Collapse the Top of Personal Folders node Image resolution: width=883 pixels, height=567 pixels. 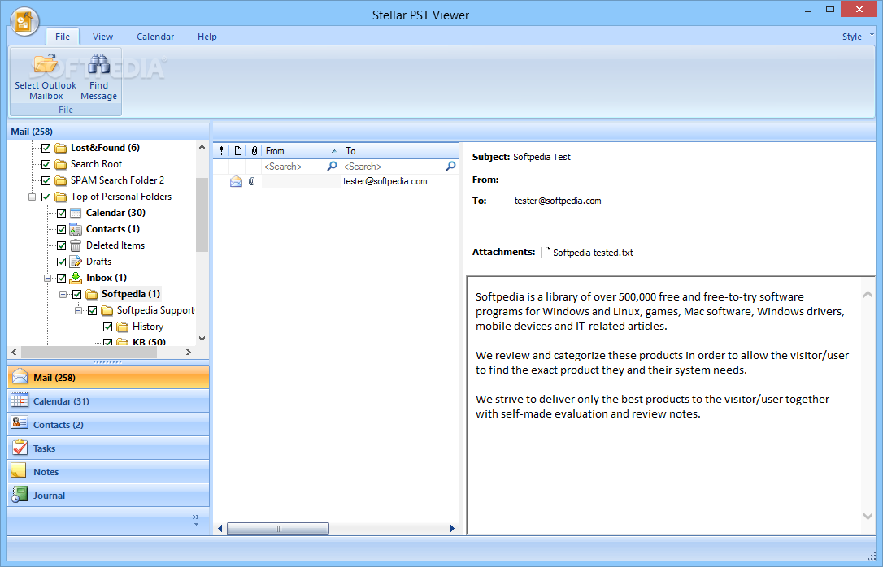click(x=32, y=197)
